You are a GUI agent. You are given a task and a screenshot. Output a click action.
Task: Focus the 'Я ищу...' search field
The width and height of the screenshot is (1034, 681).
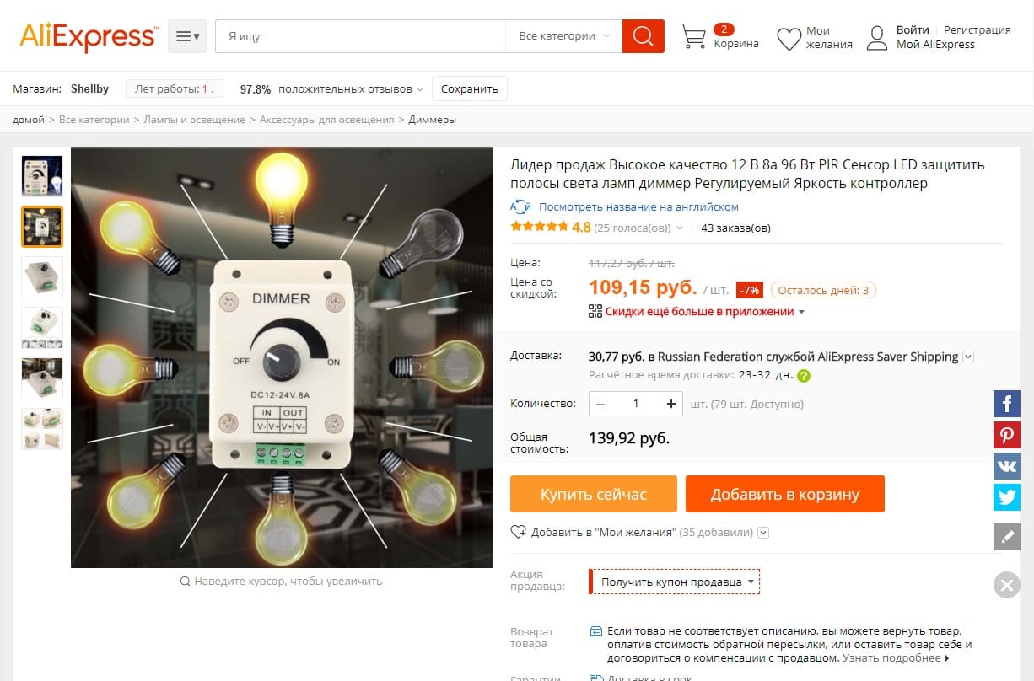(x=360, y=36)
